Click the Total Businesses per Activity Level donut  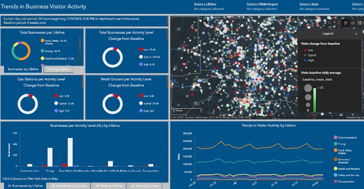click(x=113, y=57)
